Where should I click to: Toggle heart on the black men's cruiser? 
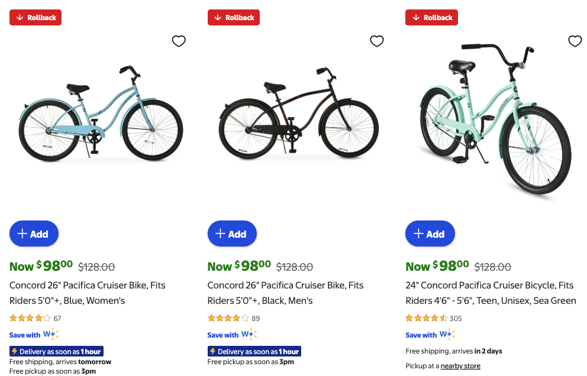point(377,41)
